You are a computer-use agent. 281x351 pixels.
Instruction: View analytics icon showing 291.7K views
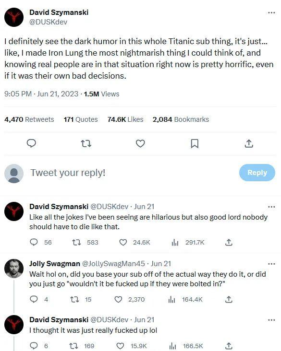[175, 242]
